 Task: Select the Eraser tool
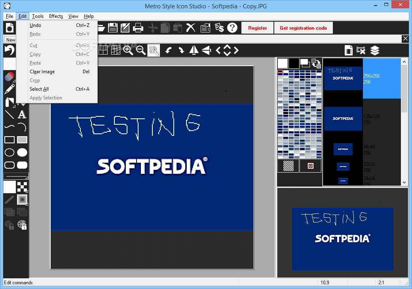pos(9,77)
